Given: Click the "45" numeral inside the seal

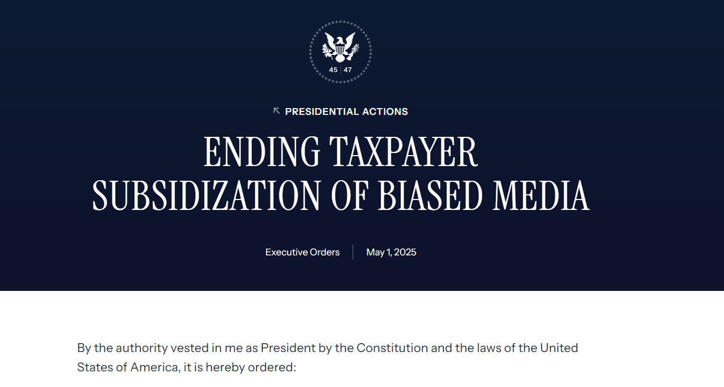Looking at the screenshot, I should click(333, 70).
